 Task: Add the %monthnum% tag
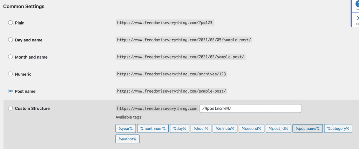tap(153, 128)
